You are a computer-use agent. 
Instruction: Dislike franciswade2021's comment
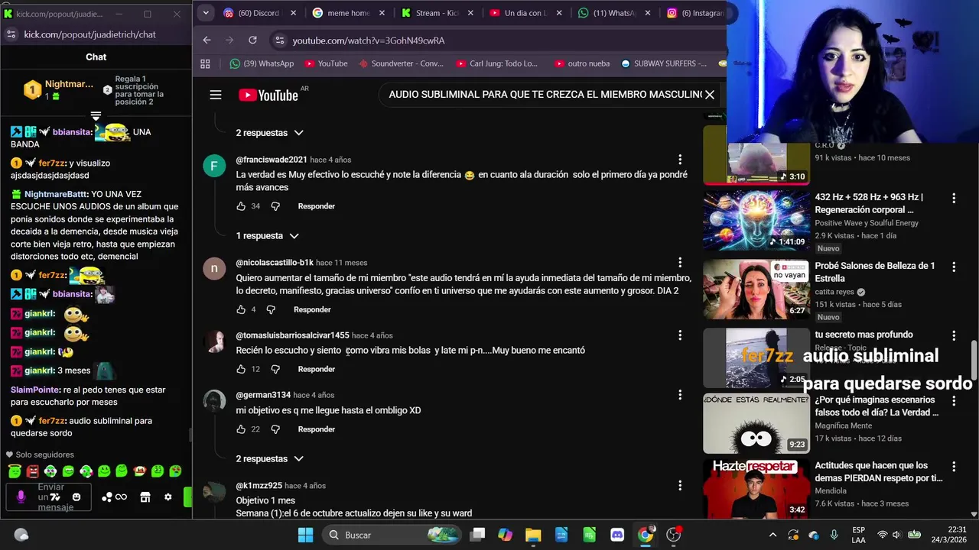(x=275, y=206)
